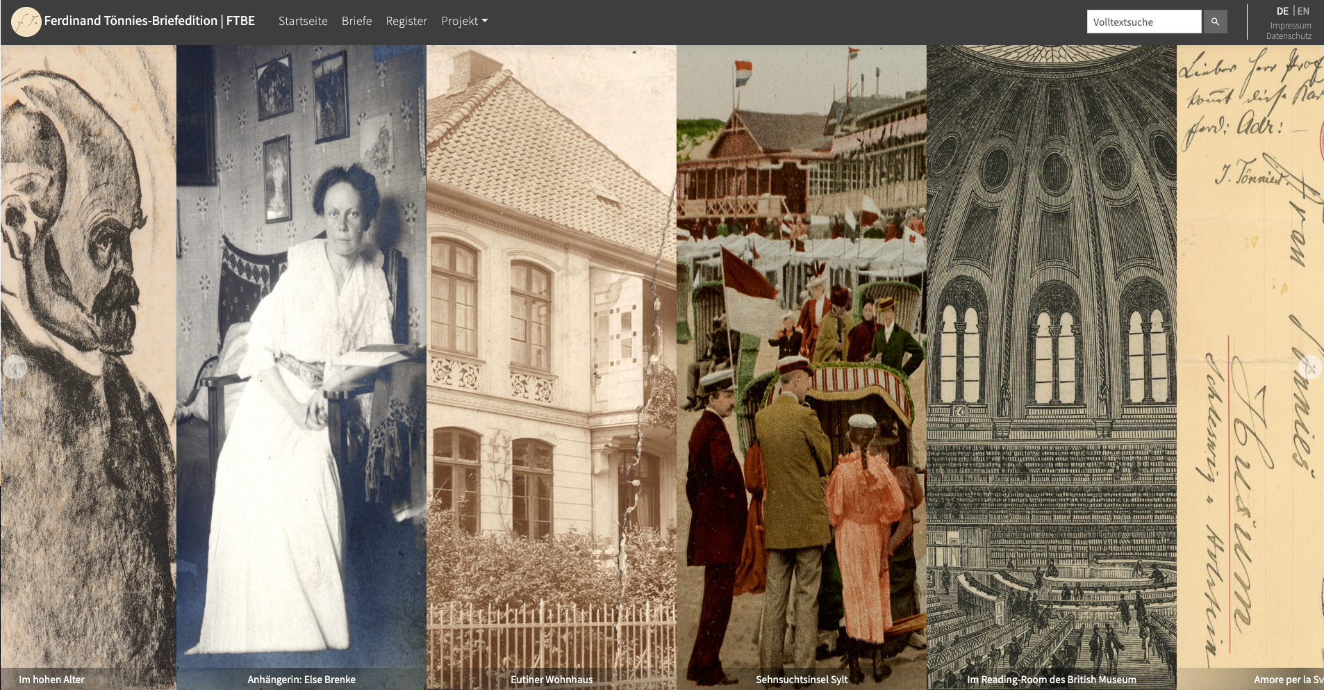View the Sehnsuchtsinsel Sylt beach image
The height and width of the screenshot is (690, 1324).
point(801,347)
